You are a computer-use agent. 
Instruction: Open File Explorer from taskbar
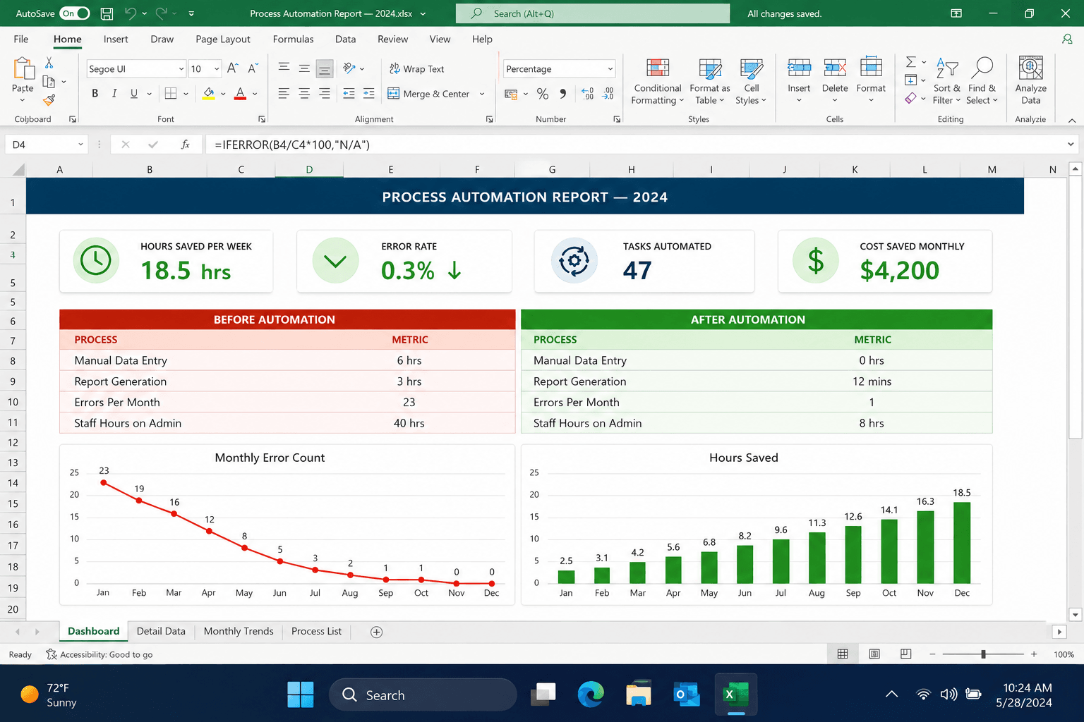[x=639, y=695]
